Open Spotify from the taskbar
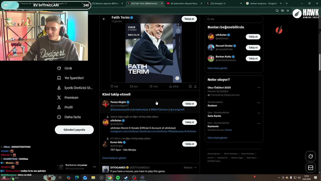Viewport: 321px width, 181px height. pos(118,177)
